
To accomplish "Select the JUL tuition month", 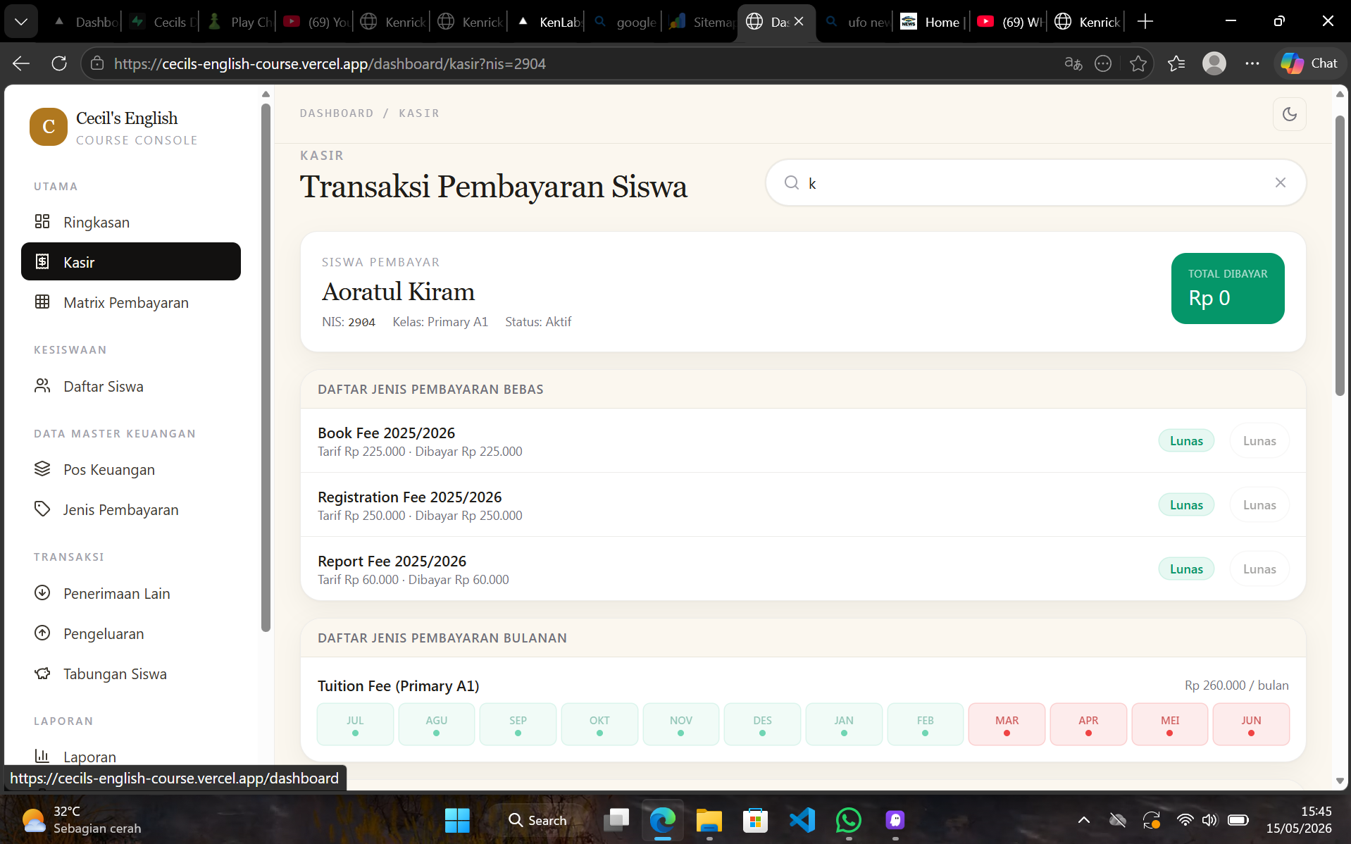I will pos(355,724).
